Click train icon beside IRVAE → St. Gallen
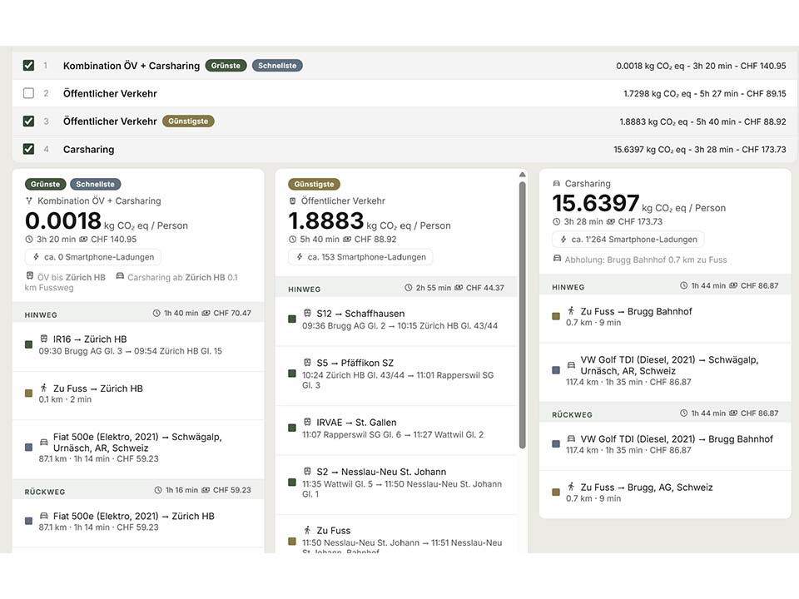This screenshot has width=799, height=599. (307, 423)
